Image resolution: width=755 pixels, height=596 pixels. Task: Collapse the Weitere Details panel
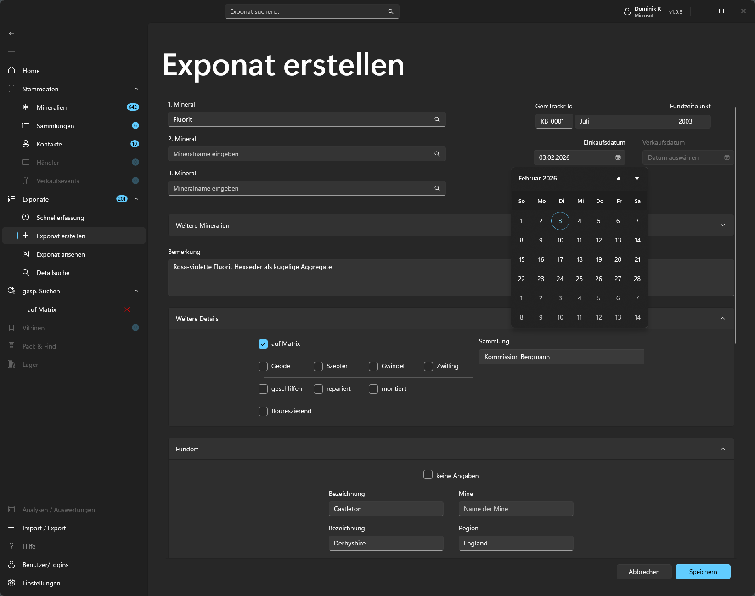(x=723, y=318)
